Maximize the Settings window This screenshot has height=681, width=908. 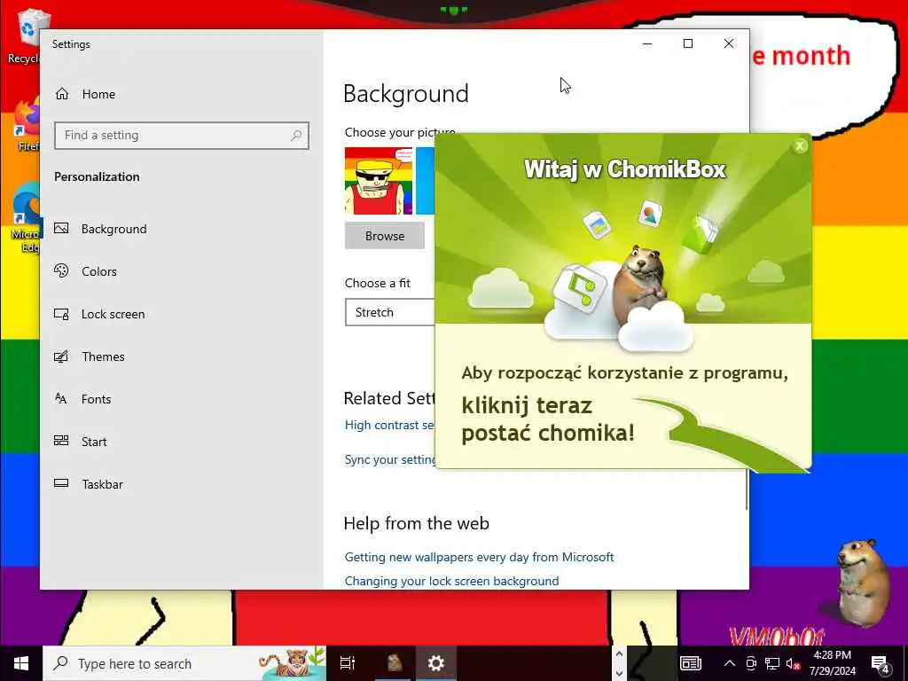tap(688, 43)
